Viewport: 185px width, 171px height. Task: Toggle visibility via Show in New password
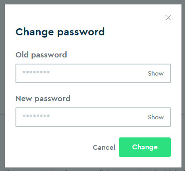pos(156,117)
